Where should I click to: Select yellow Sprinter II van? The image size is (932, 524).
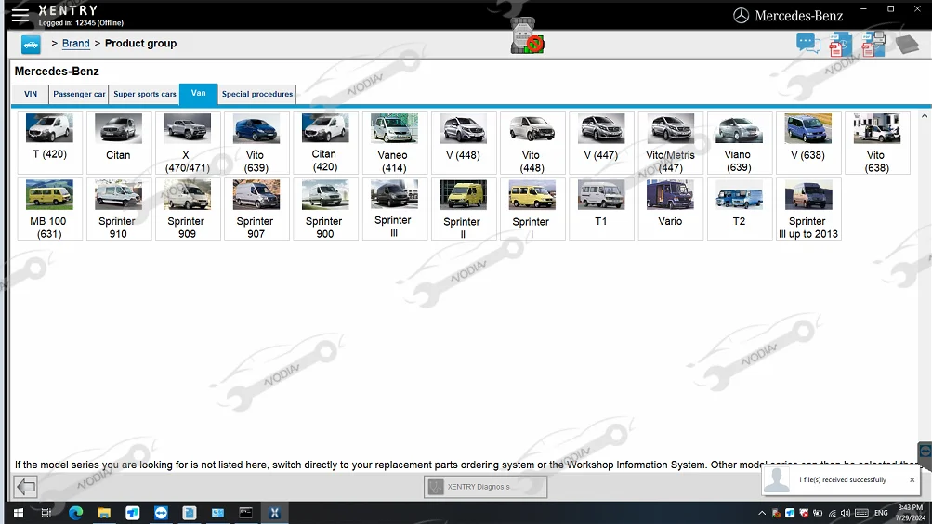coord(463,209)
